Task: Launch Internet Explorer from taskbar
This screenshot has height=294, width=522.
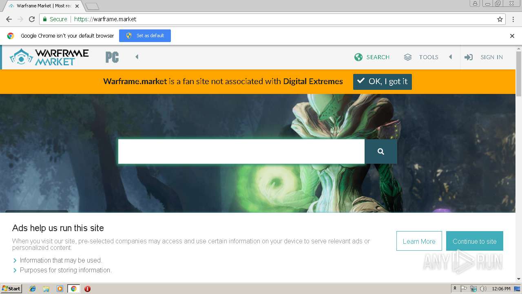Action: tap(33, 289)
